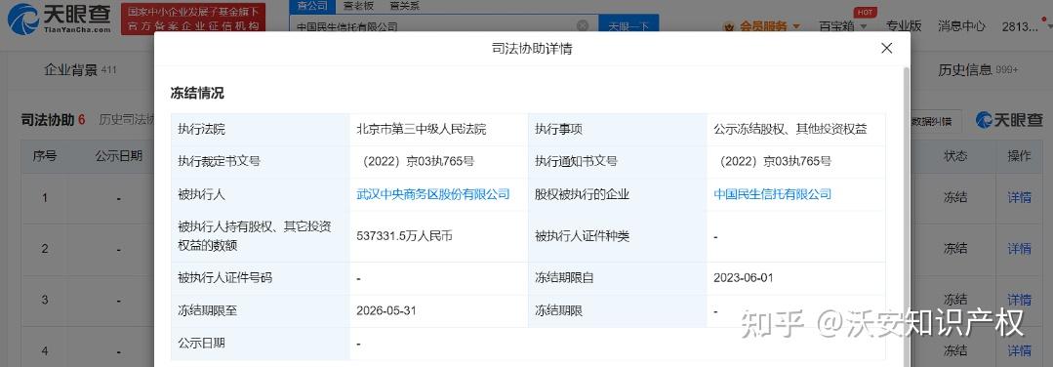Click the 序号 column header

click(45, 156)
